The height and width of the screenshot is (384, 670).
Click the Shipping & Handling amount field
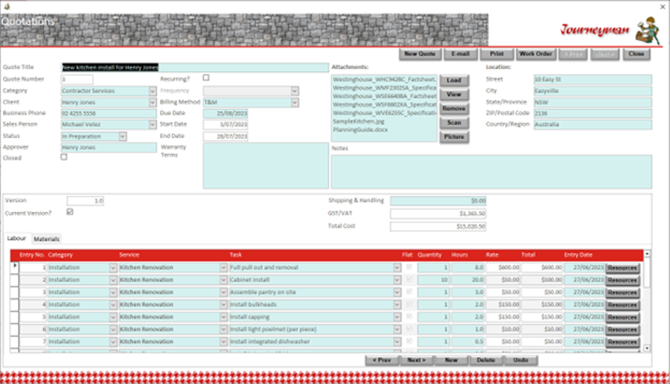coord(438,201)
